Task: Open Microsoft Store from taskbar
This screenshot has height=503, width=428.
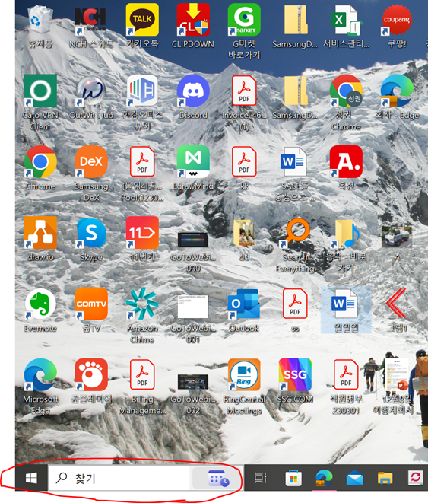Action: [x=293, y=479]
